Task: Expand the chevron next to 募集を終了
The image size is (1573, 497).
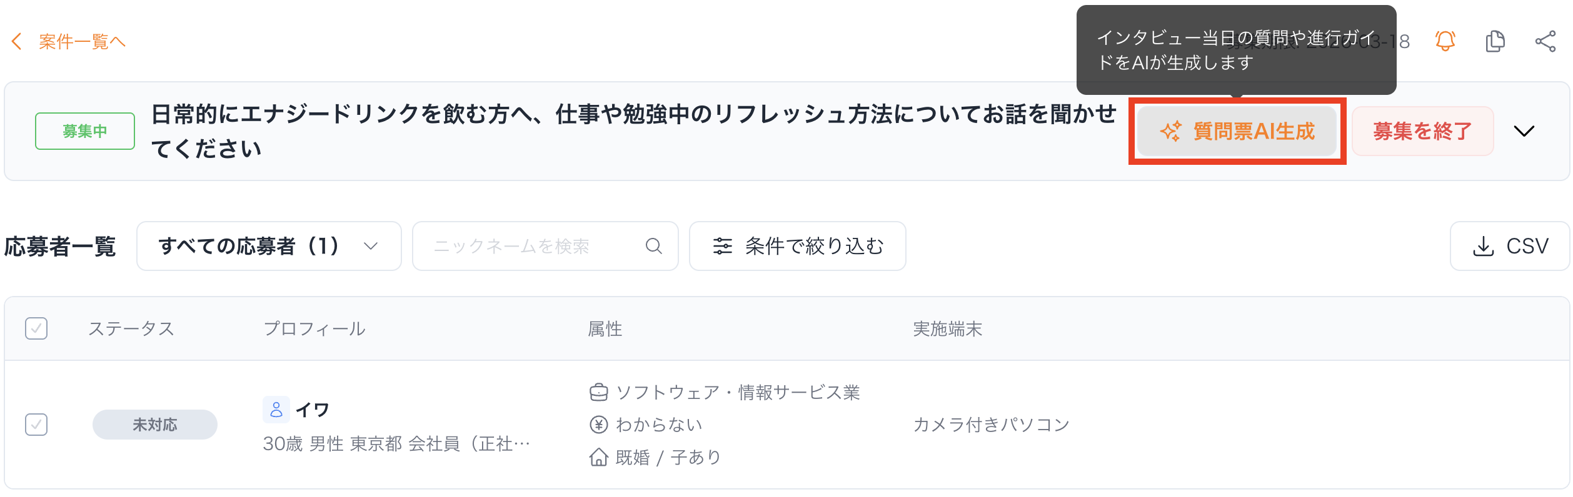Action: pos(1524,131)
